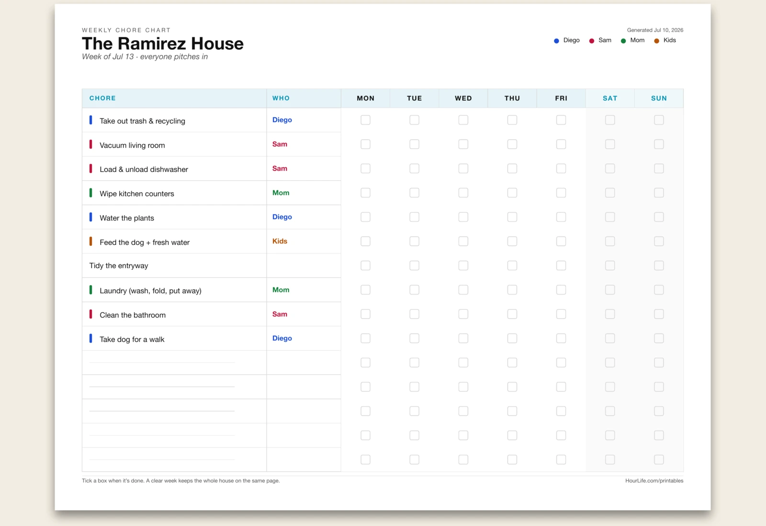Screen dimensions: 766x526
Task: Click 'Laundry (wash, fold, put away)' text
Action: point(150,291)
